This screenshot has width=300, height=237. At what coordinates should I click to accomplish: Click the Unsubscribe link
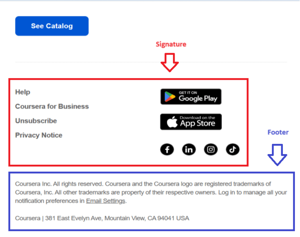point(36,121)
